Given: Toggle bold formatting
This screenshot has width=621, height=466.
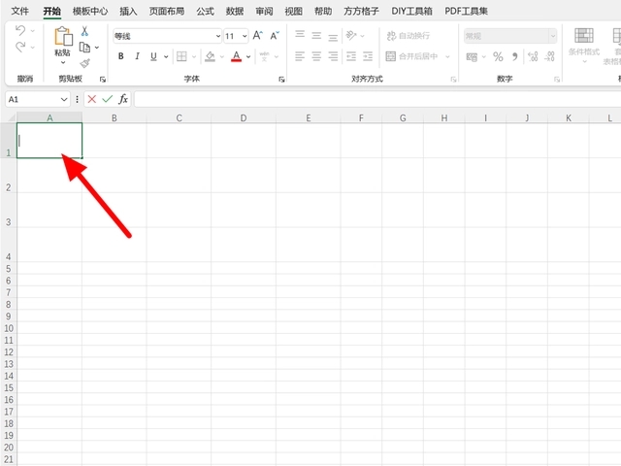Looking at the screenshot, I should [x=120, y=56].
